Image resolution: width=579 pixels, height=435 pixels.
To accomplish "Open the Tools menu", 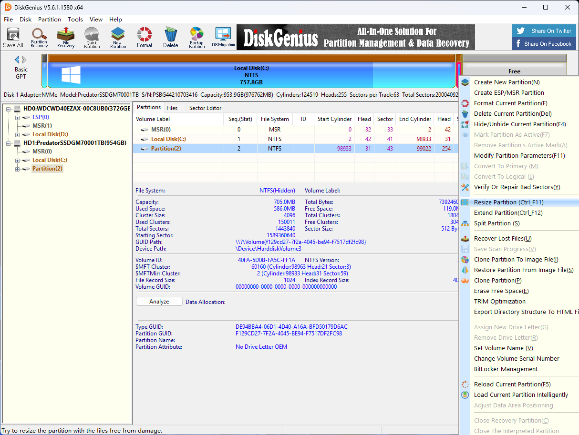I will (75, 20).
